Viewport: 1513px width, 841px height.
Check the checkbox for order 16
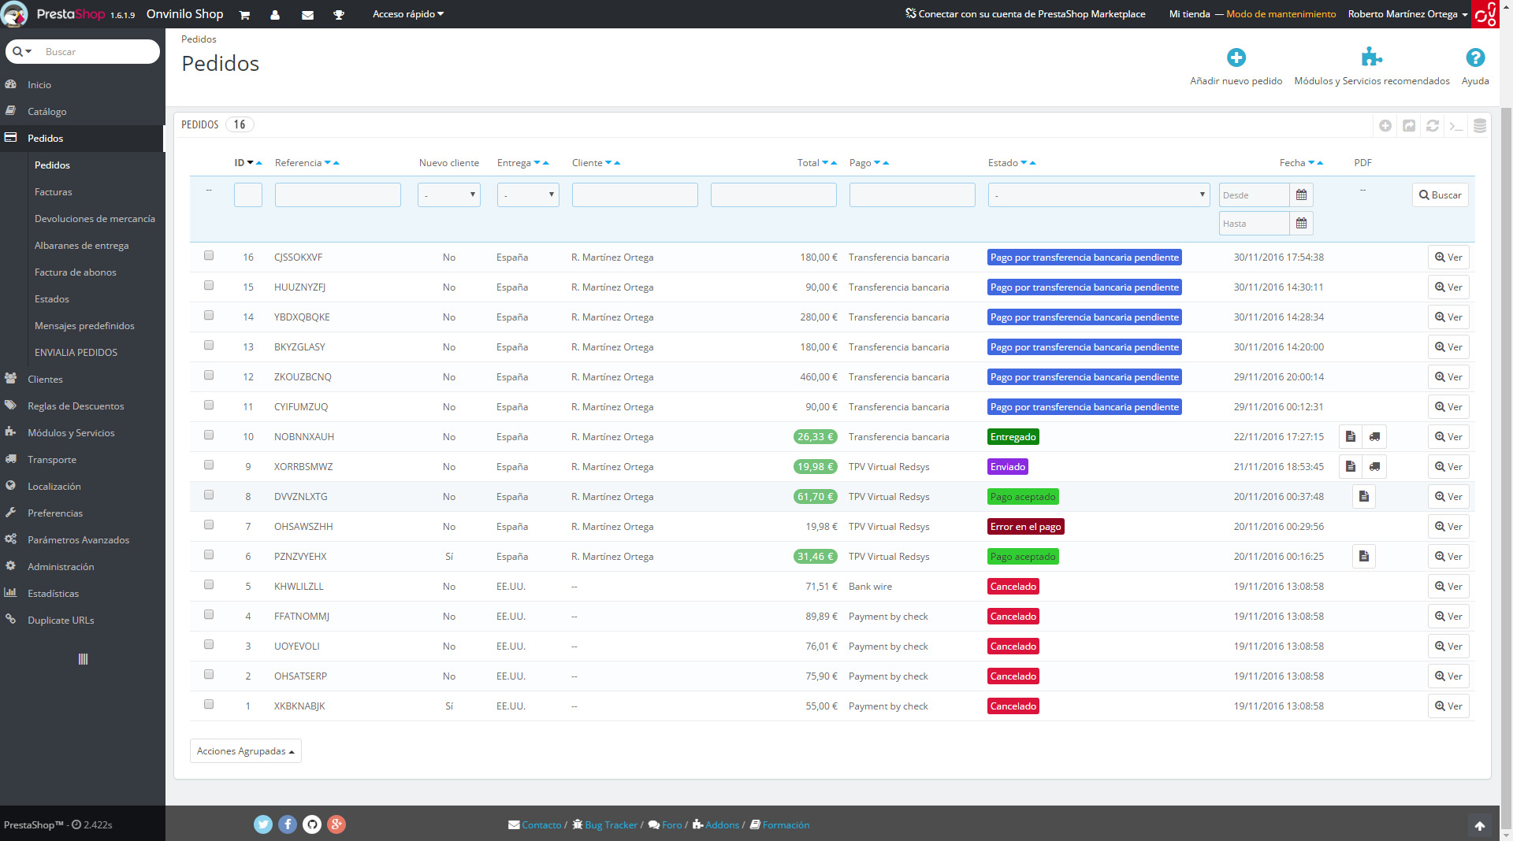[x=209, y=256]
